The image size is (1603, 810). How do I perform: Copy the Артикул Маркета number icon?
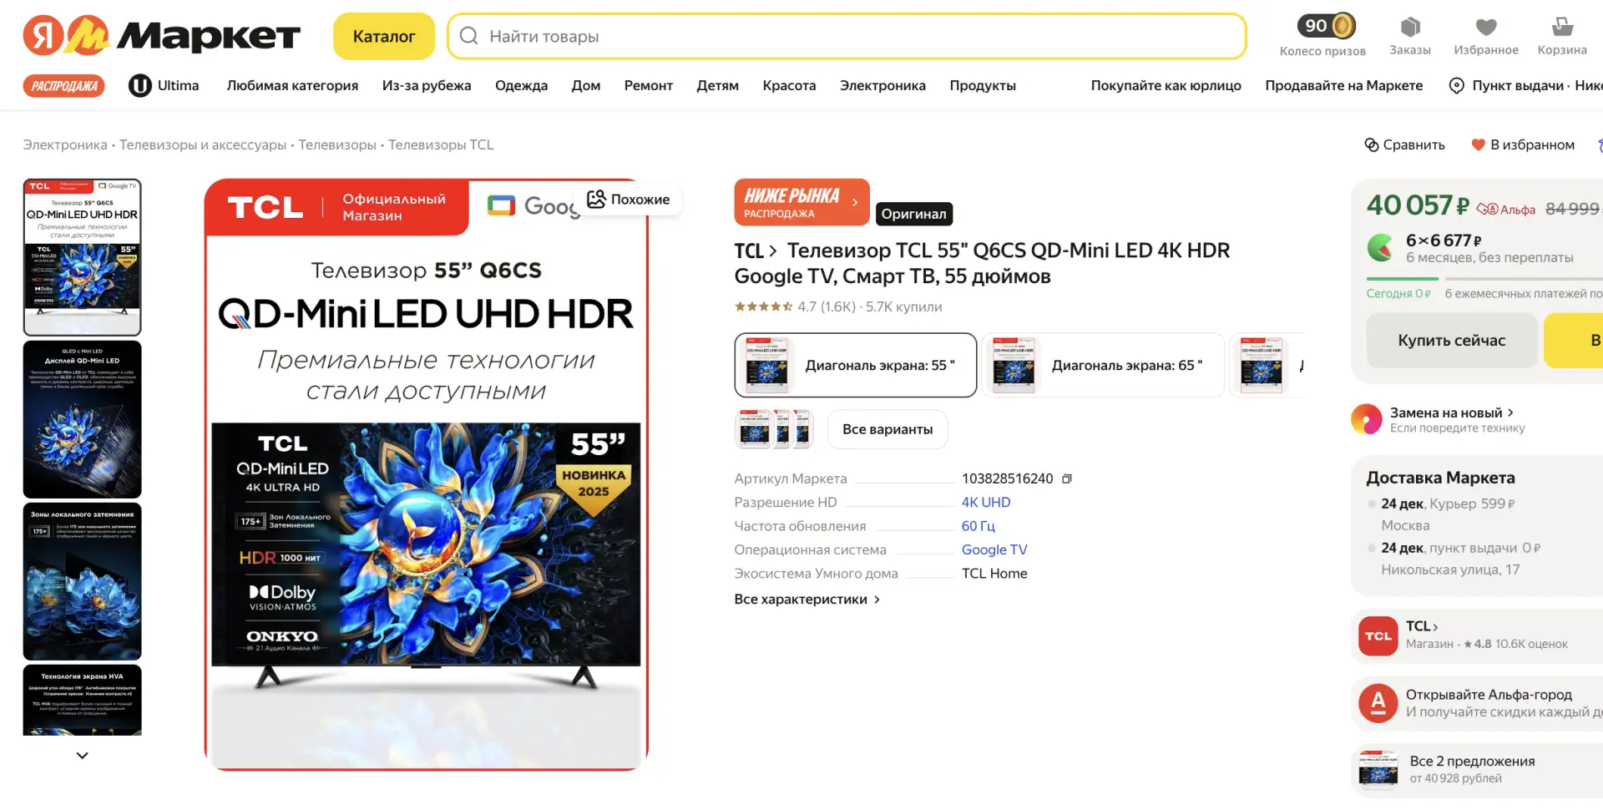1066,478
